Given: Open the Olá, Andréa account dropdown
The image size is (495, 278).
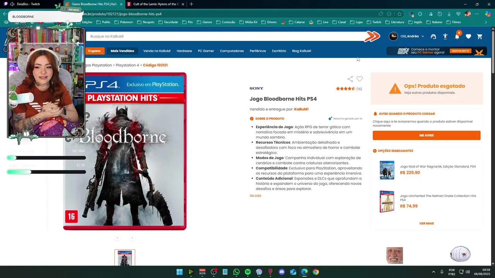Looking at the screenshot, I should (406, 36).
